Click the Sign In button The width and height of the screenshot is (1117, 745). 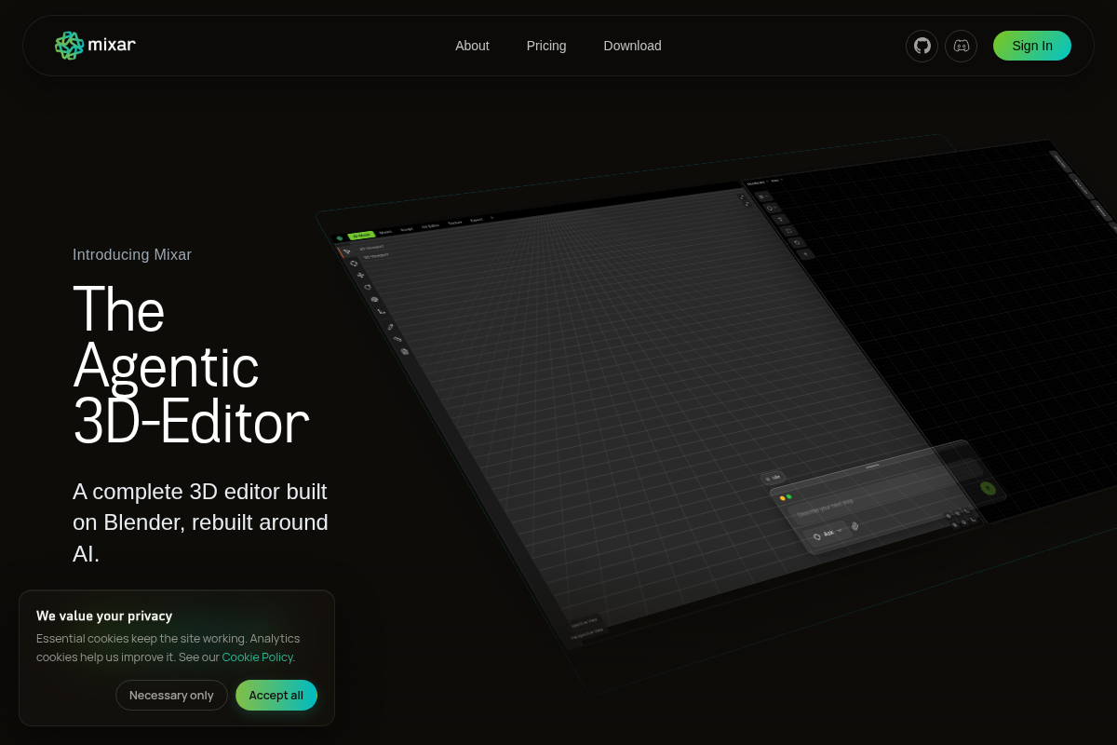(x=1032, y=46)
